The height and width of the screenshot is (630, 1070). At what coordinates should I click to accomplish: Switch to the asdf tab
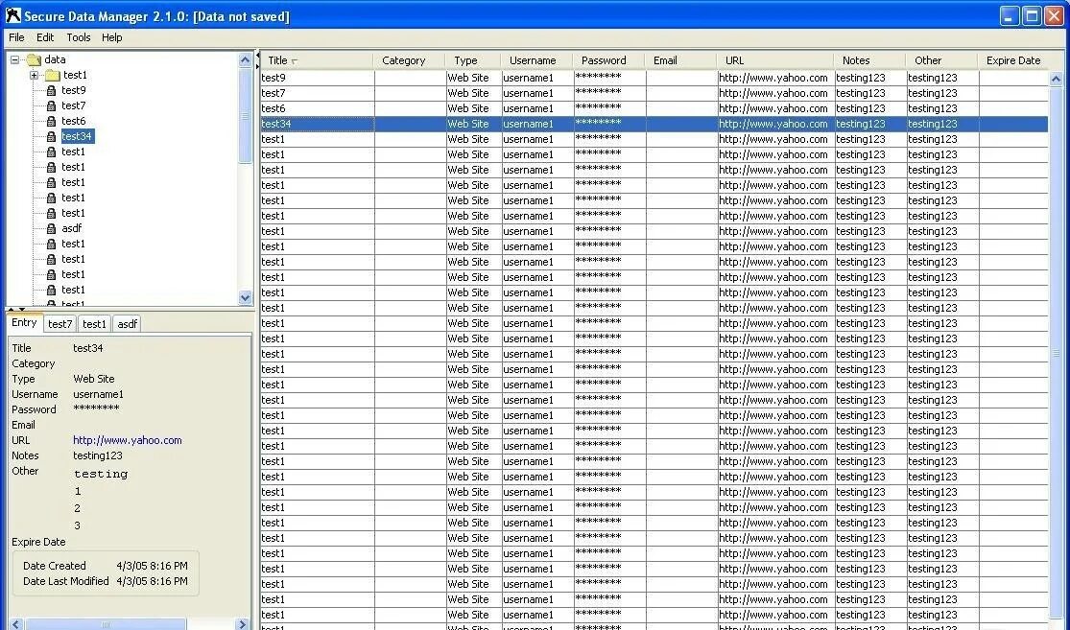pyautogui.click(x=127, y=324)
